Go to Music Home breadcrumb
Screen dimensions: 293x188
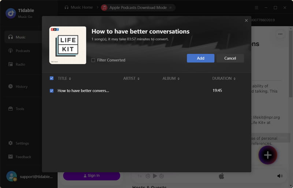(79, 7)
